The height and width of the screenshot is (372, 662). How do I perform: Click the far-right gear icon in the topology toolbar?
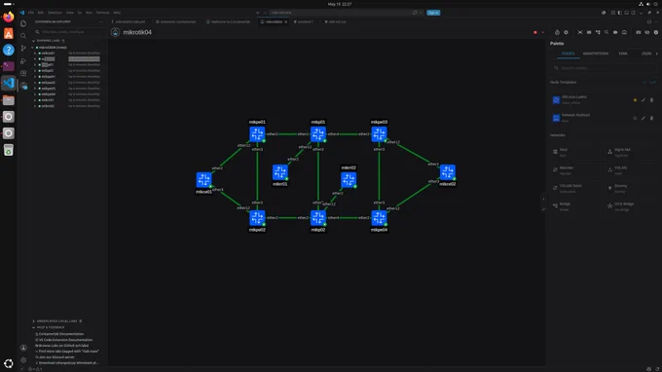coord(655,32)
